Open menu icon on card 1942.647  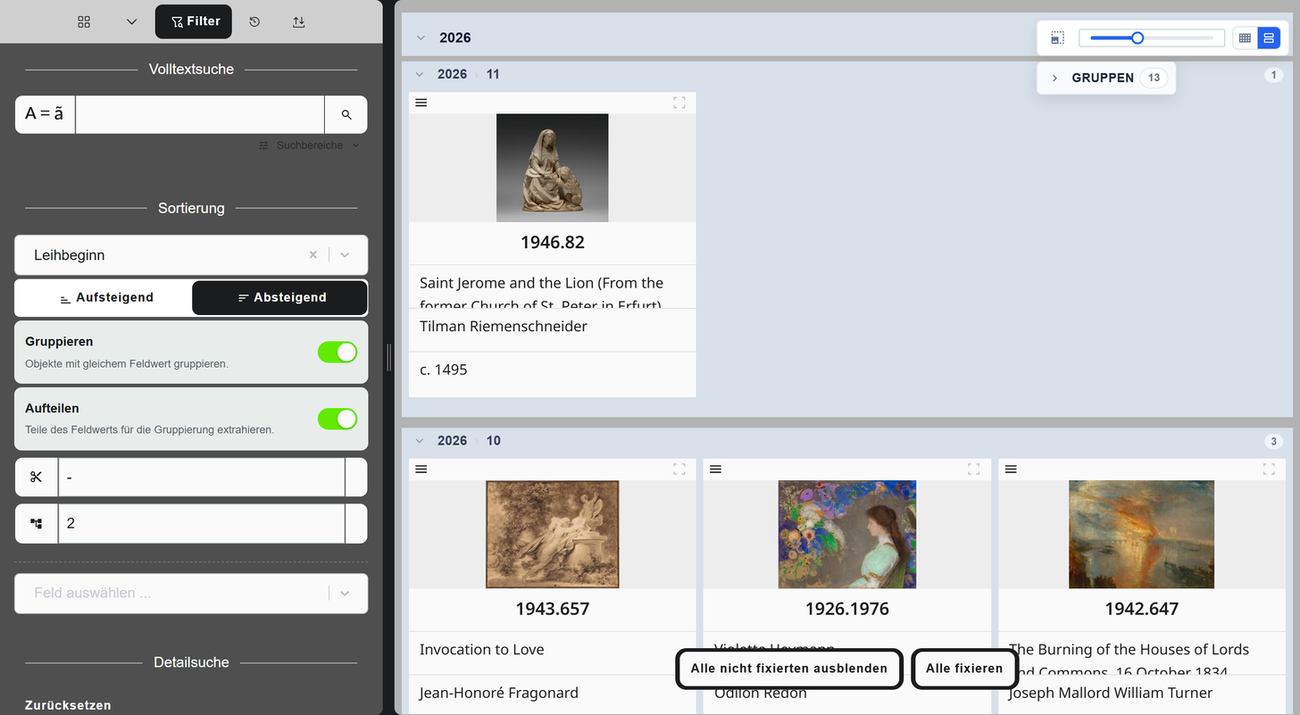click(x=1011, y=469)
